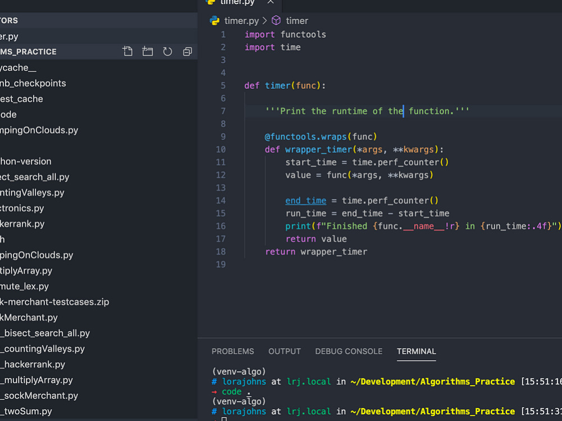The image size is (562, 421).
Task: Click line number 1 in the gutter
Action: click(x=223, y=34)
